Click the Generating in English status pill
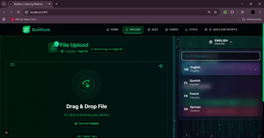264x138 pixels. point(107,49)
